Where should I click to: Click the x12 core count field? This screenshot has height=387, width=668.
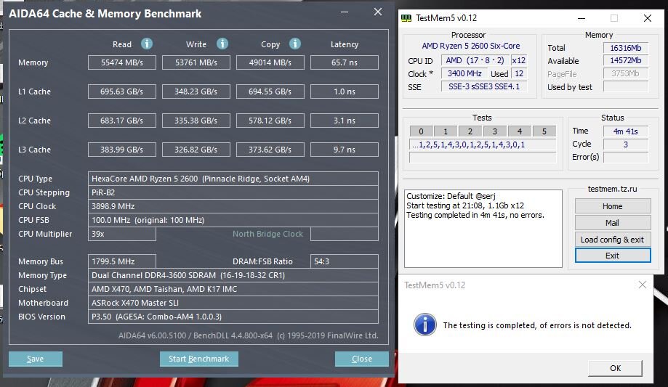(518, 60)
